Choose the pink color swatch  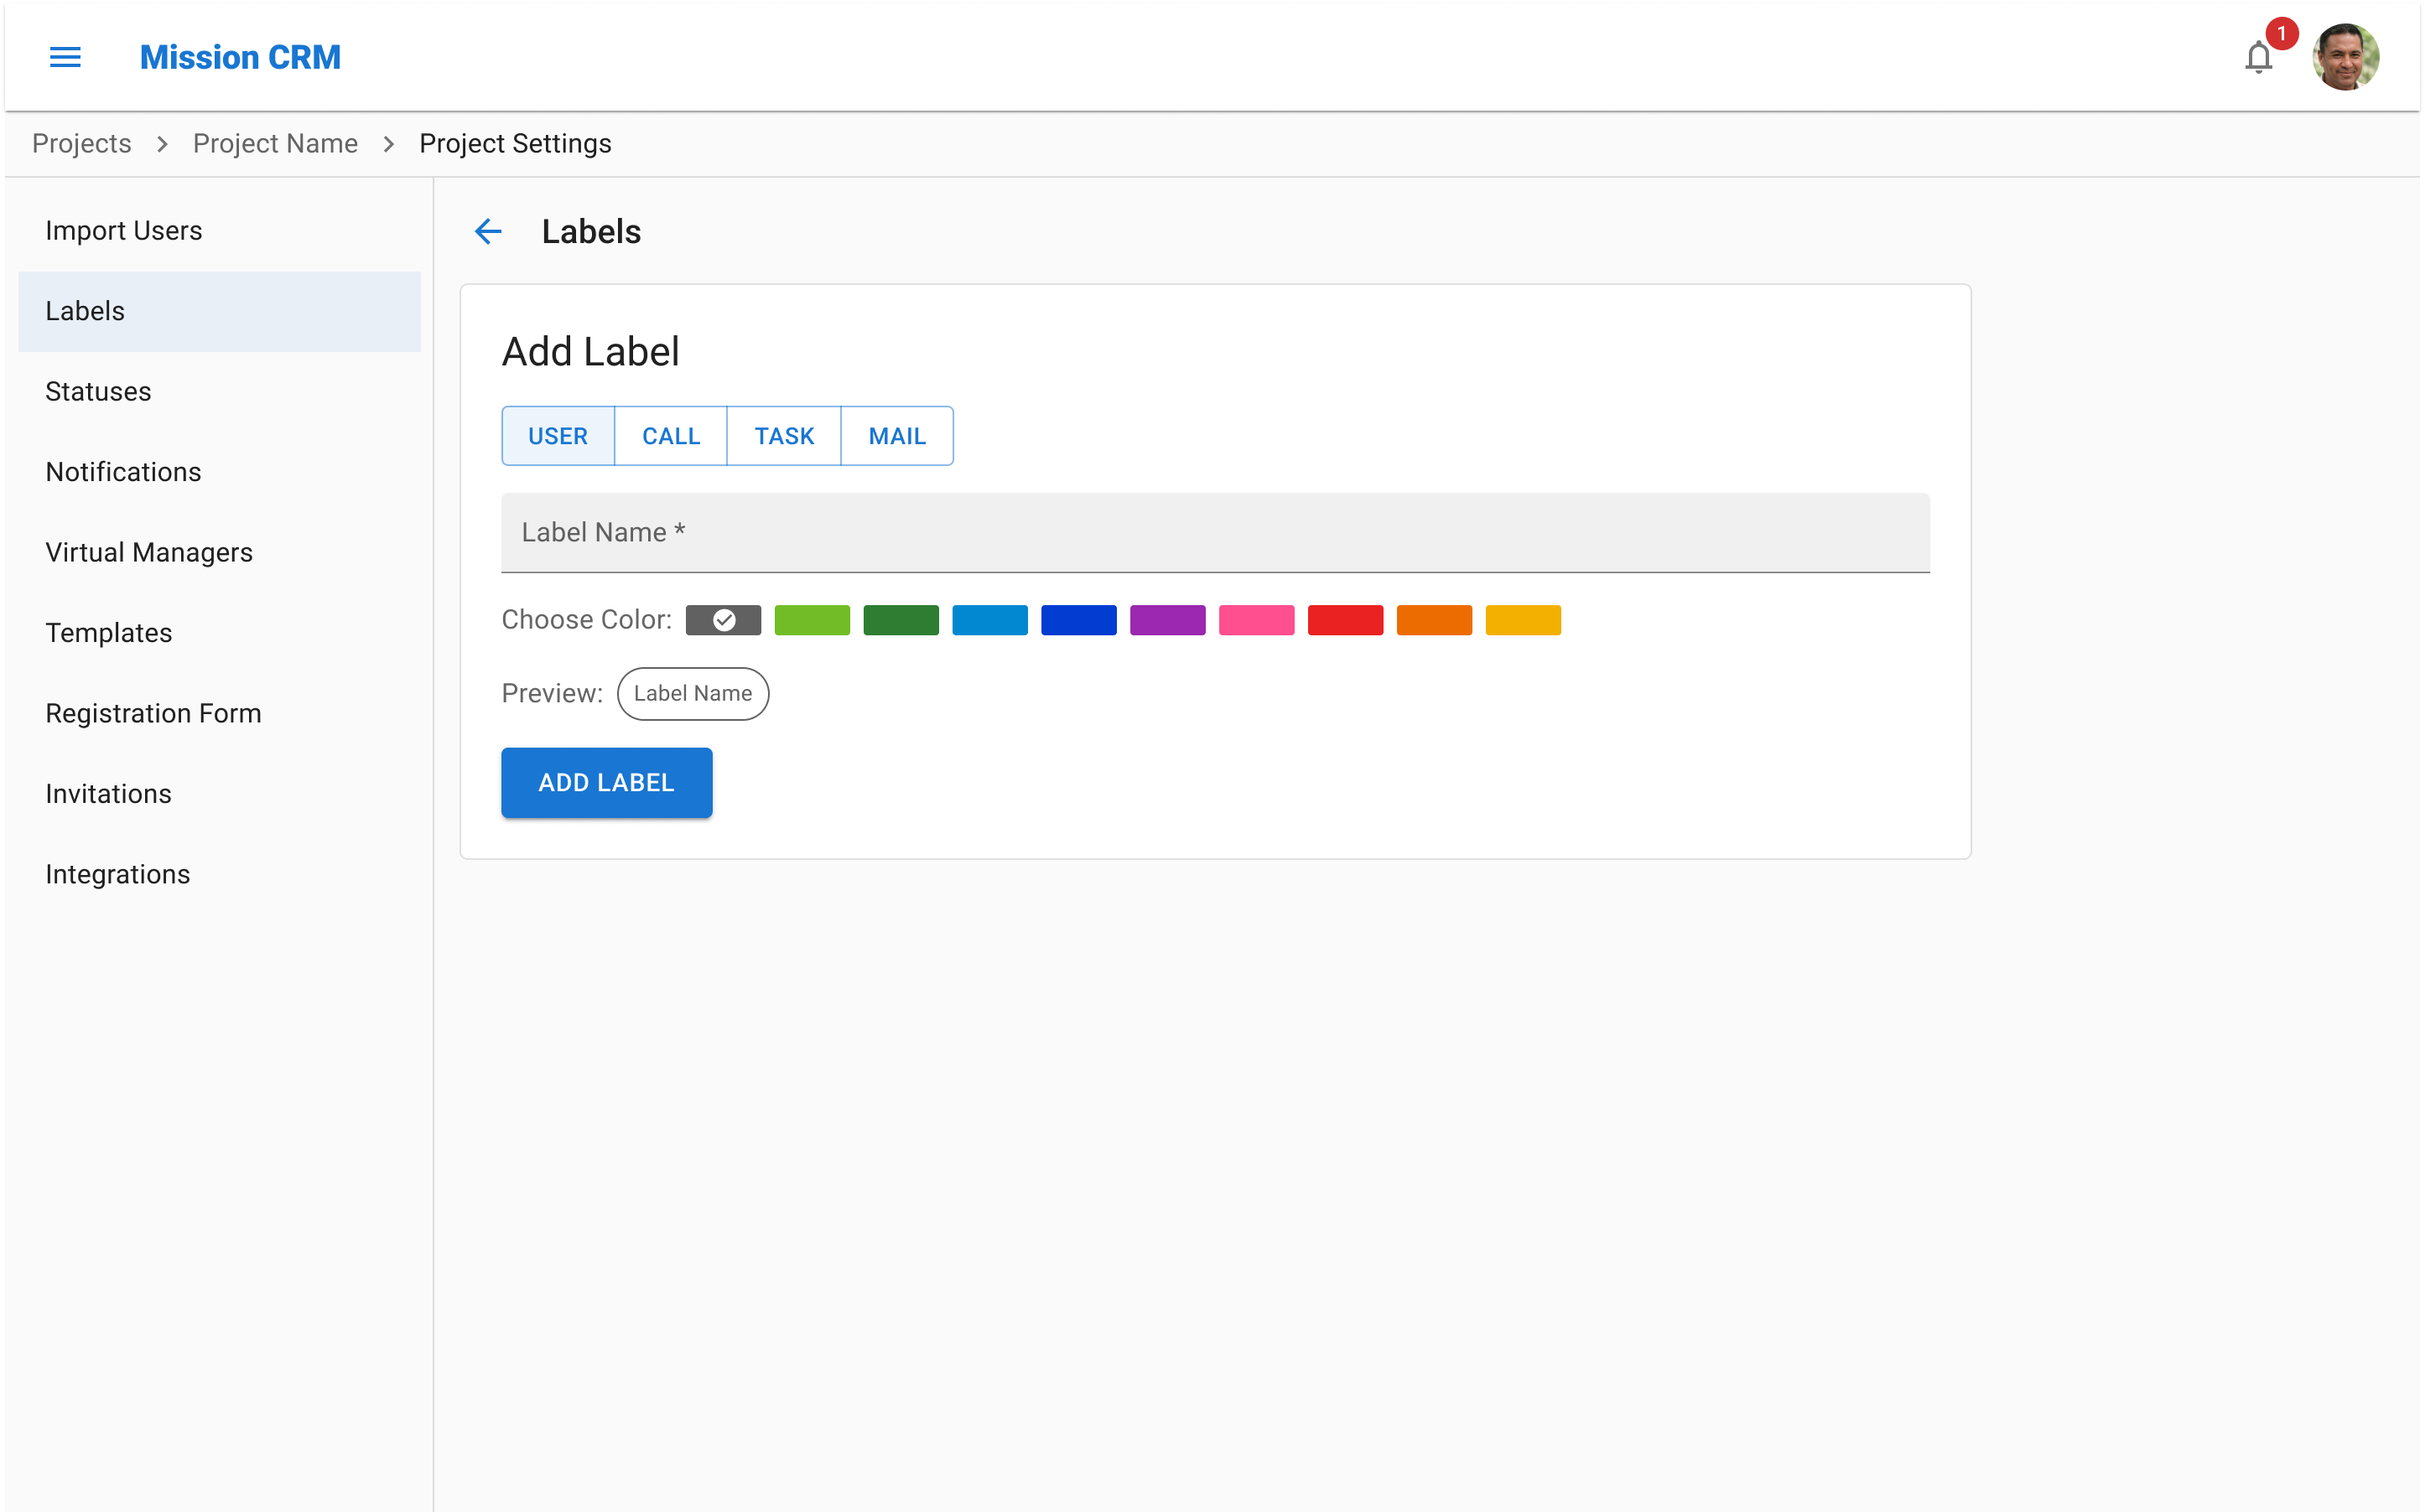click(x=1256, y=620)
